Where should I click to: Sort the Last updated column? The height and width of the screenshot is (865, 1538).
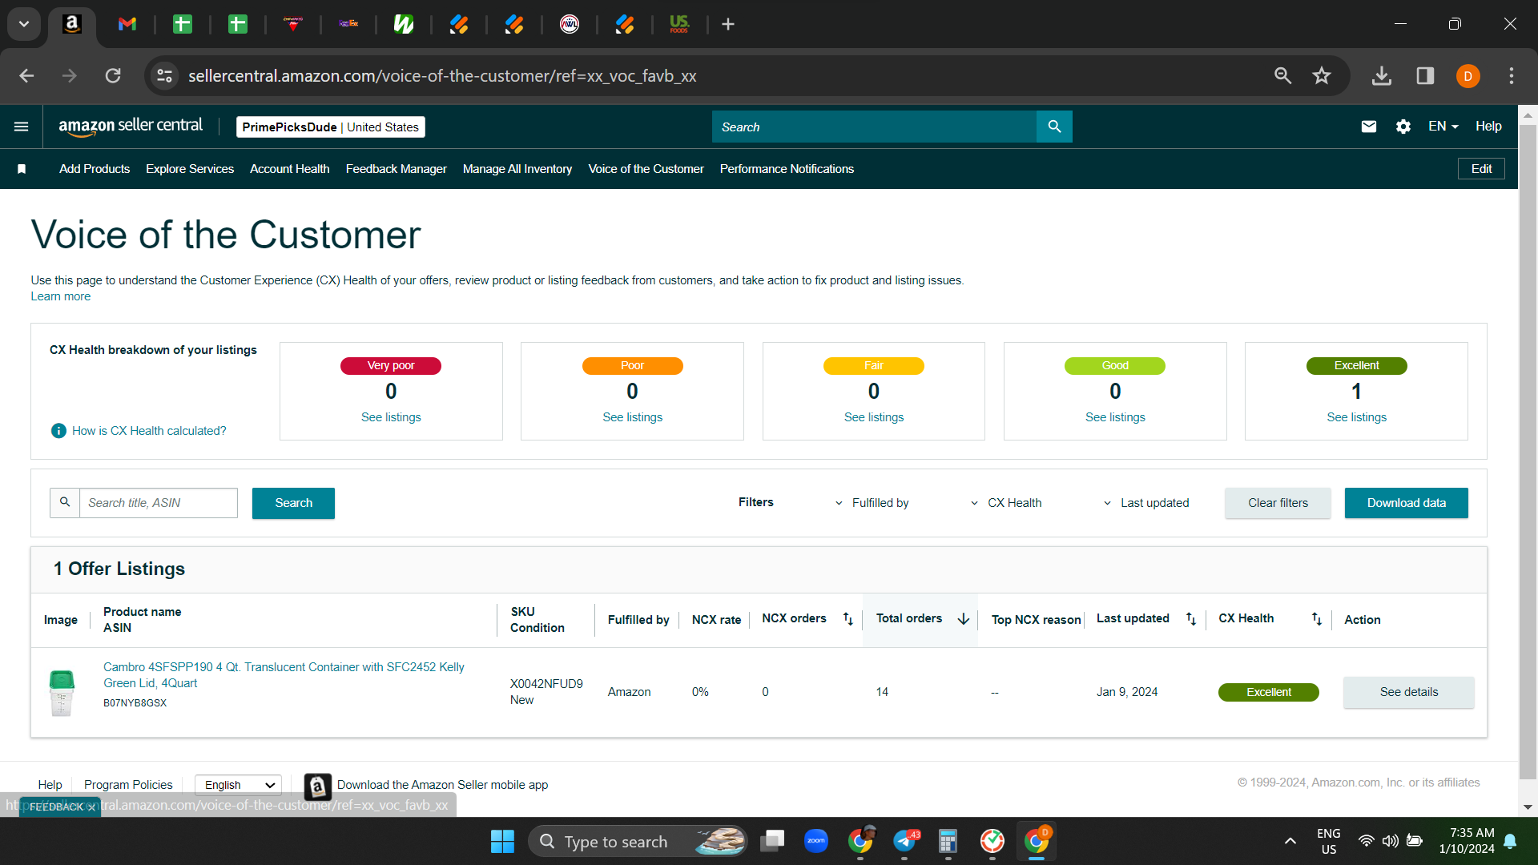point(1191,619)
